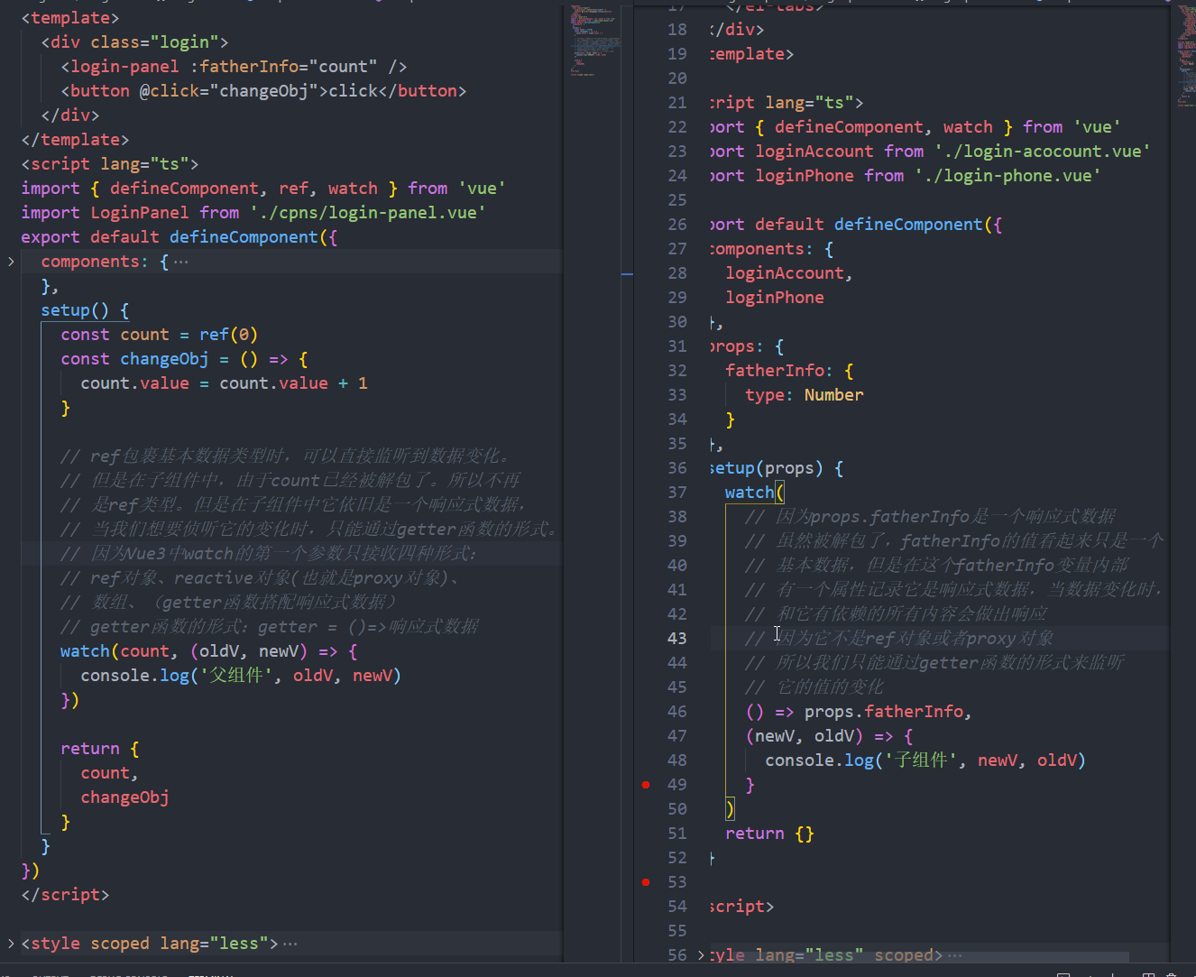Click line number 51 beside return {}
Viewport: 1196px width, 977px height.
click(x=676, y=834)
